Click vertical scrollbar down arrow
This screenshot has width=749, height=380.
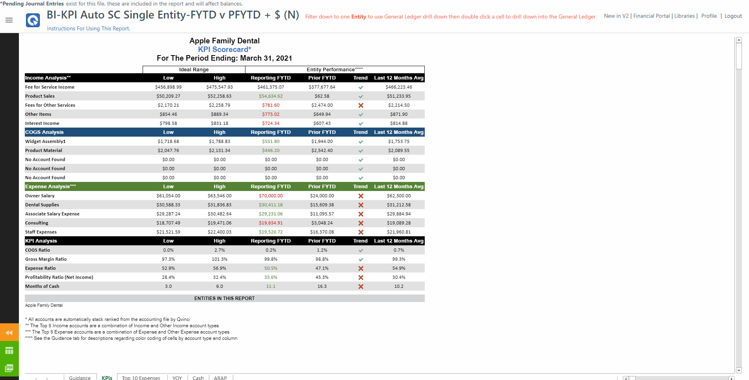tap(739, 370)
